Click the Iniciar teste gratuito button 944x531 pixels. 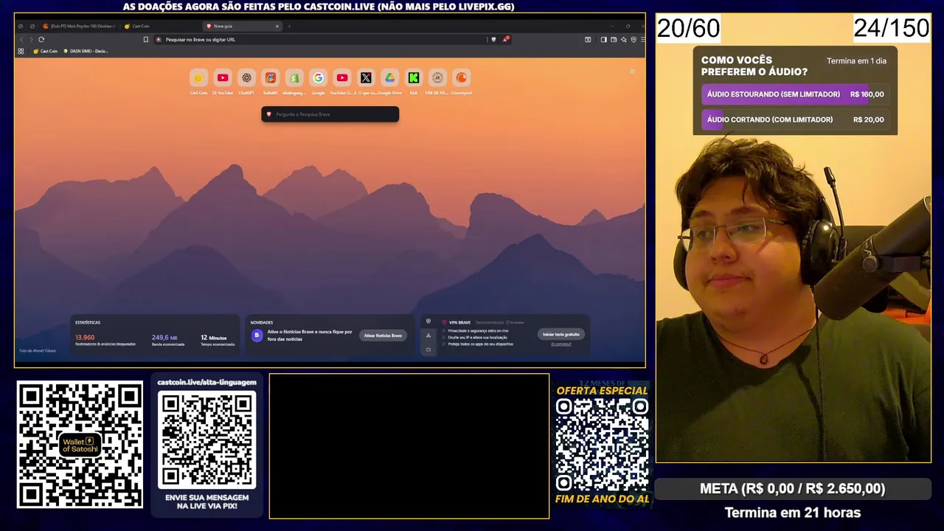561,334
